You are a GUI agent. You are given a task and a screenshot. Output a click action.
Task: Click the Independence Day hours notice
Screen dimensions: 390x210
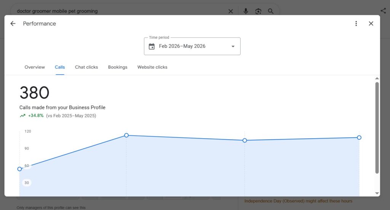tap(298, 201)
